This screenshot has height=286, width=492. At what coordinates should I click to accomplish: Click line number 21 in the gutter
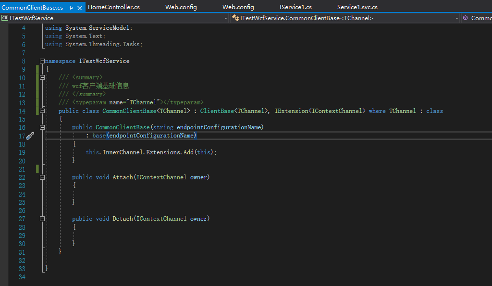pos(22,169)
